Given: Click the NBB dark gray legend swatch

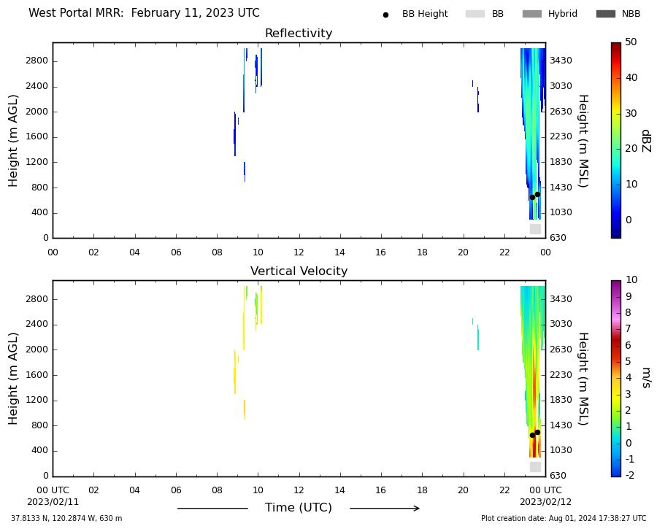Looking at the screenshot, I should [x=605, y=14].
